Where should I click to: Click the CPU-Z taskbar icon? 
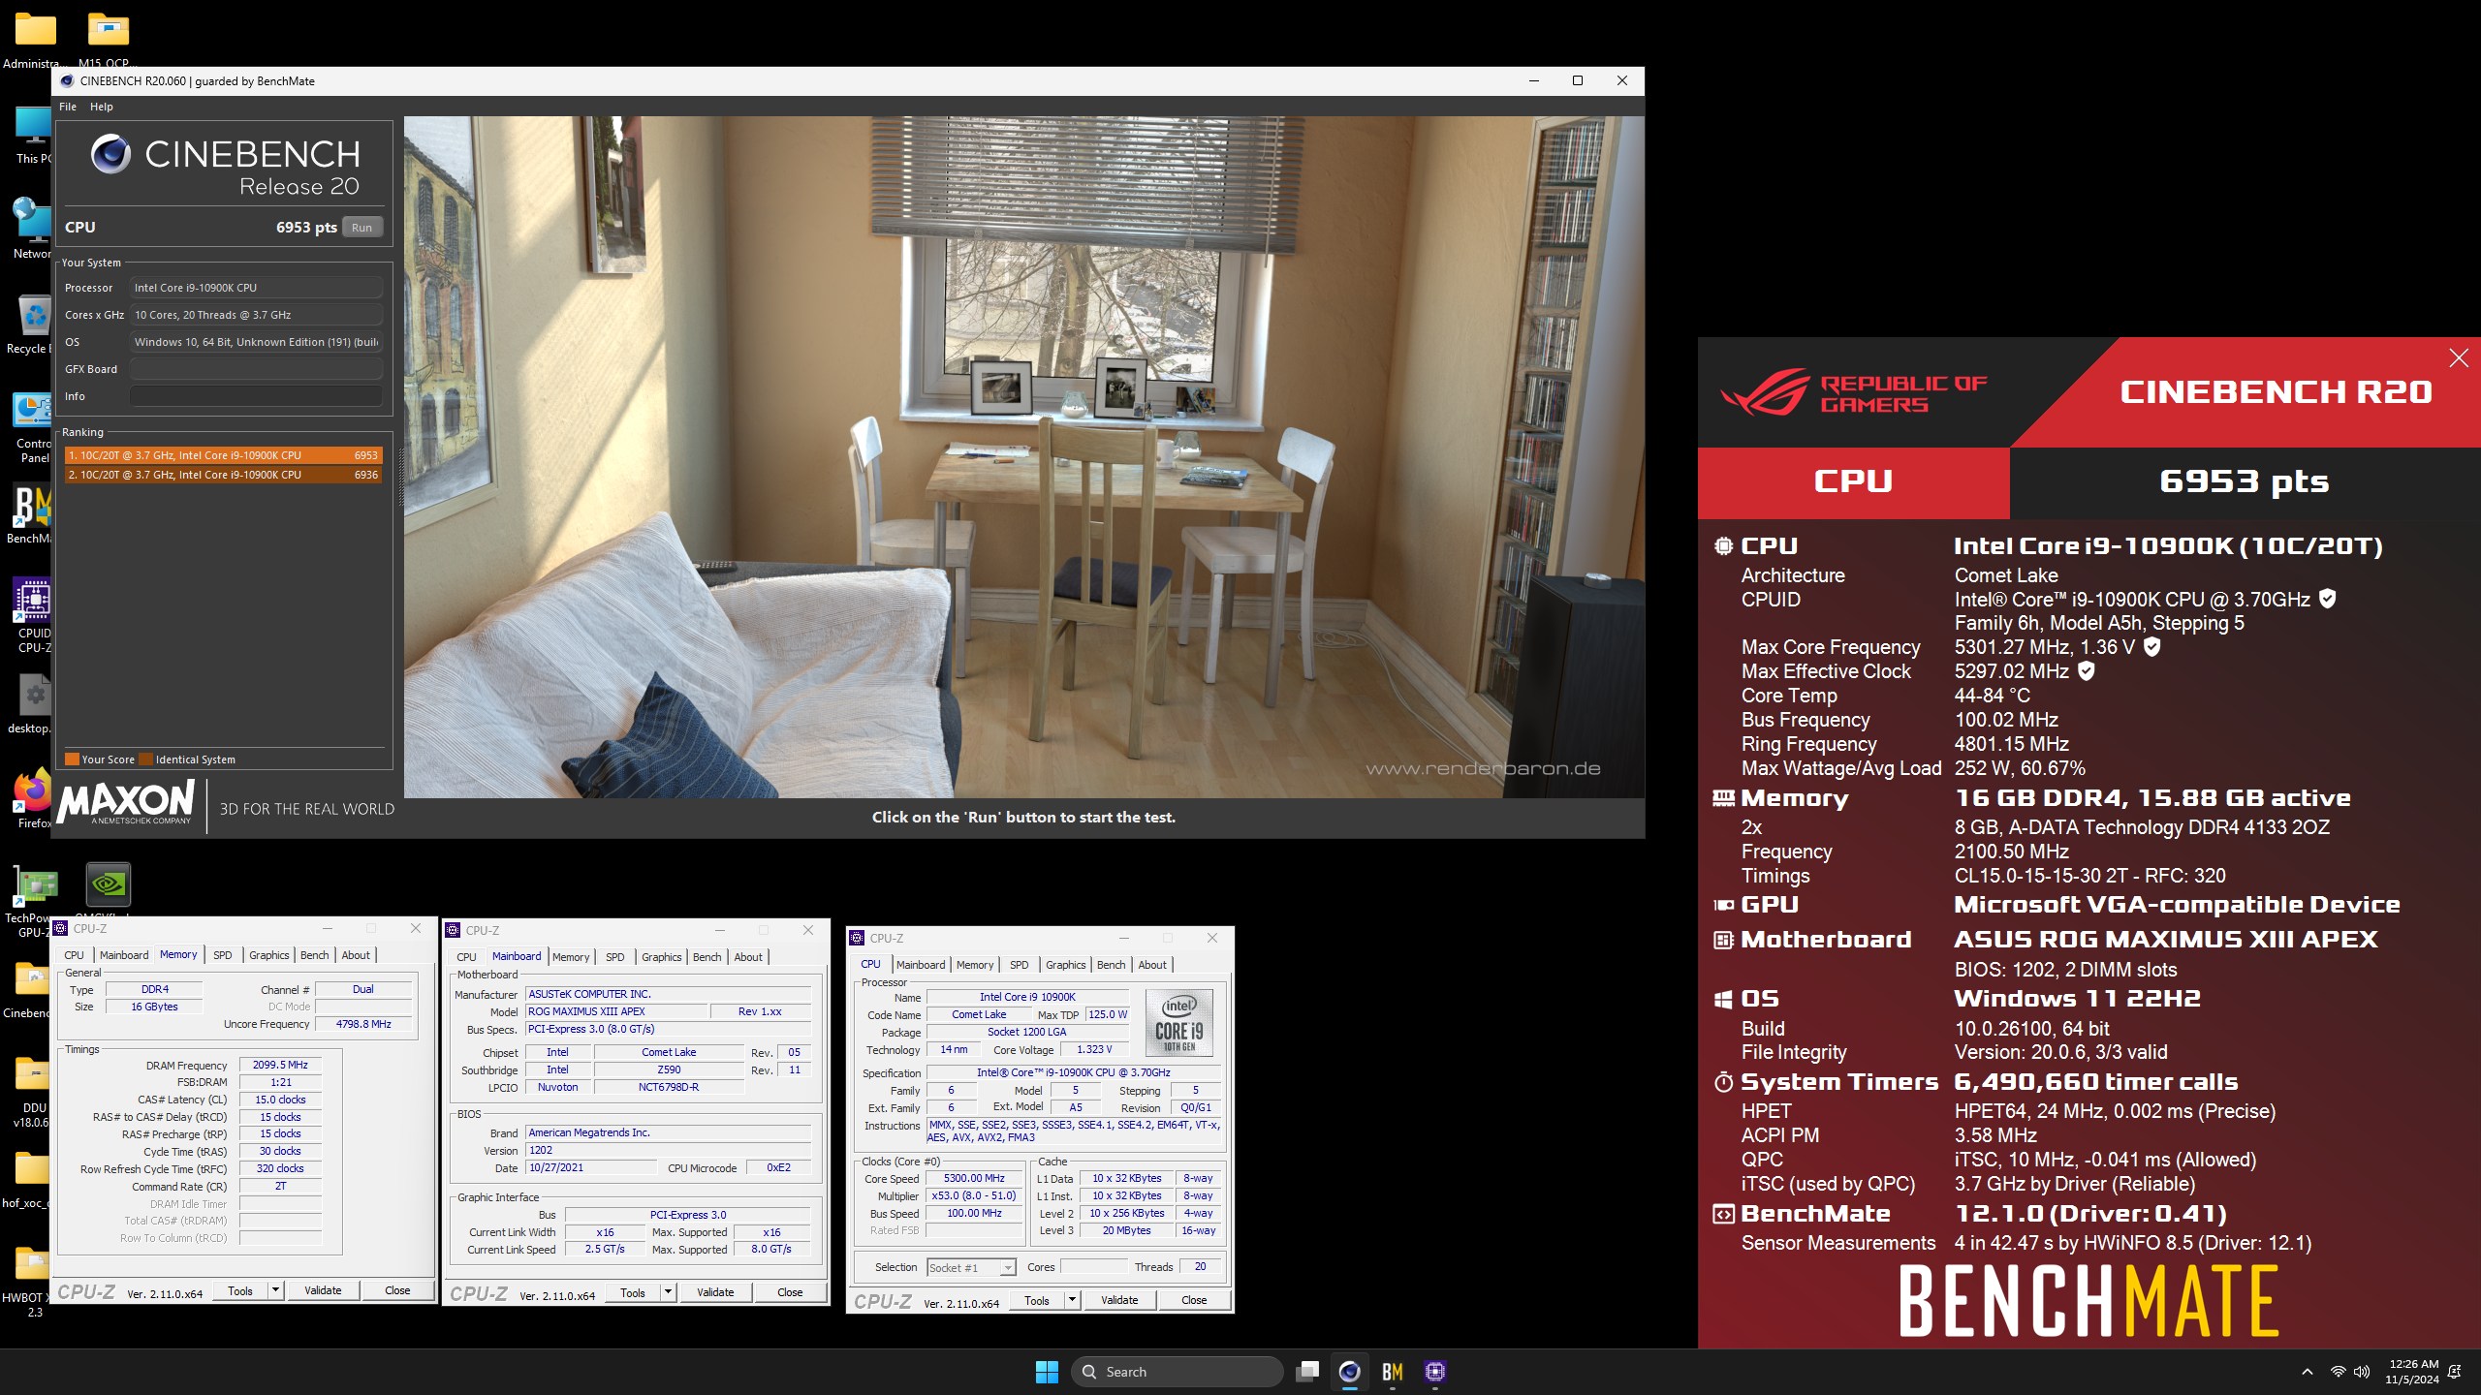pyautogui.click(x=1435, y=1372)
